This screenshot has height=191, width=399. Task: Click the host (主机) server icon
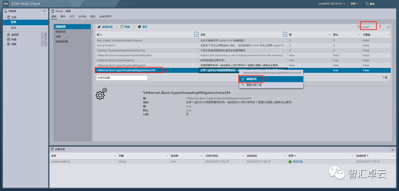[9, 17]
